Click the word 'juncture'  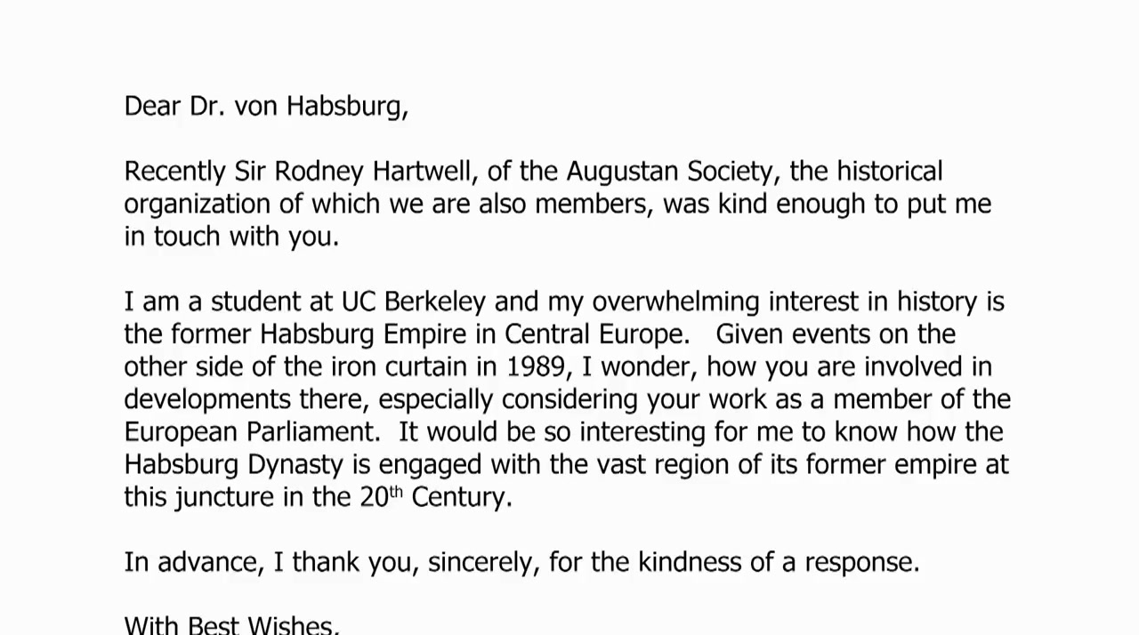[x=224, y=497]
